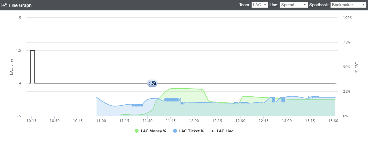
Task: Click the 10:15 x-axis time label
Action: pyautogui.click(x=31, y=121)
